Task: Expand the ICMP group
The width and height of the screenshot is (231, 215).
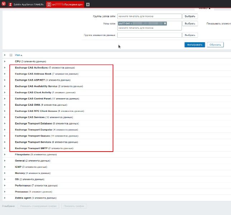Action: (5, 167)
